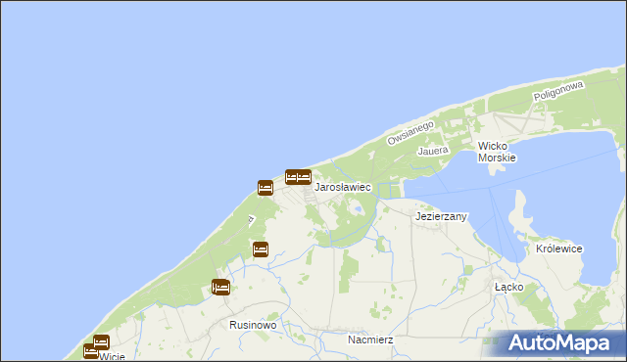Click the lower hotel icon left of the Wicie label

91,351
